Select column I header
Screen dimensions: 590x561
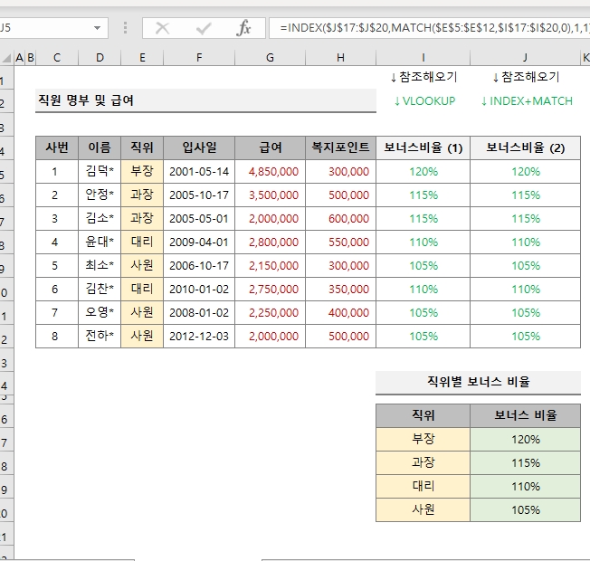click(423, 58)
